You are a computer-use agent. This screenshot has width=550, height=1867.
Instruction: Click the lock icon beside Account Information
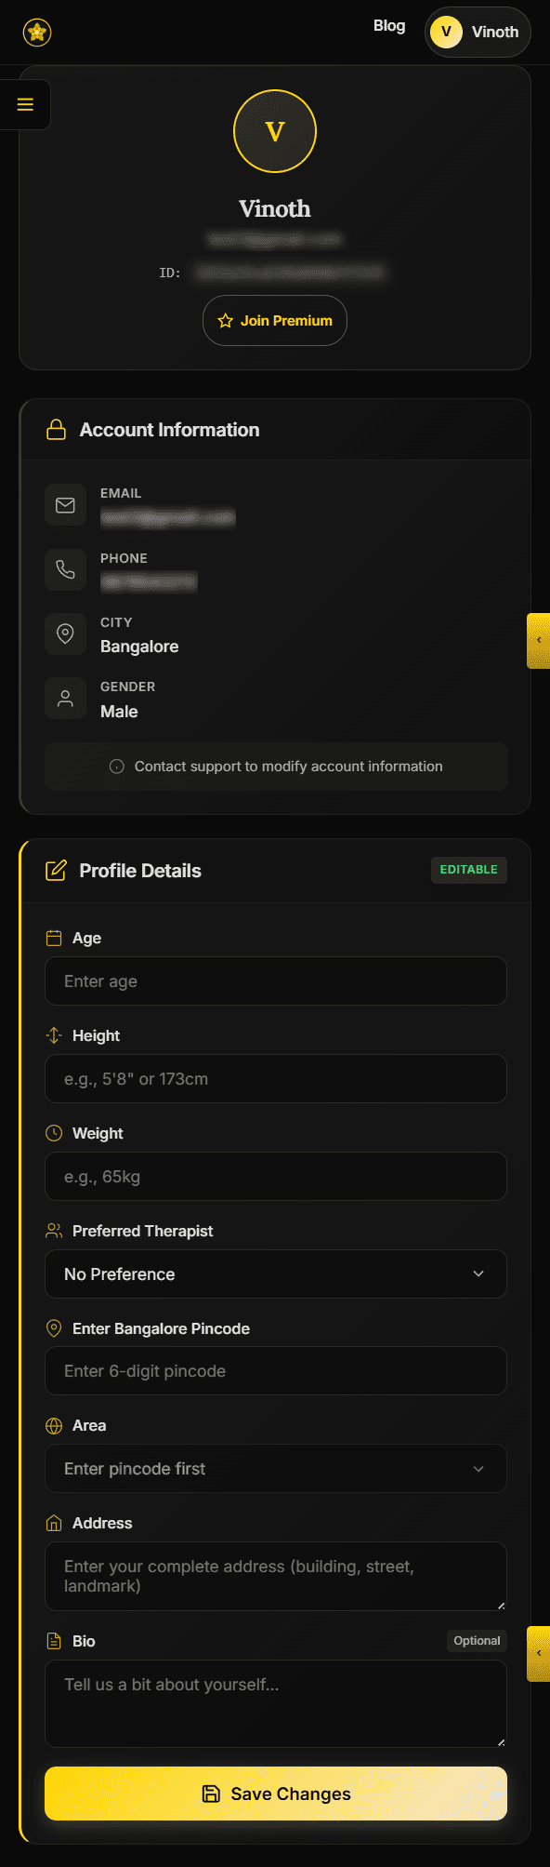56,429
